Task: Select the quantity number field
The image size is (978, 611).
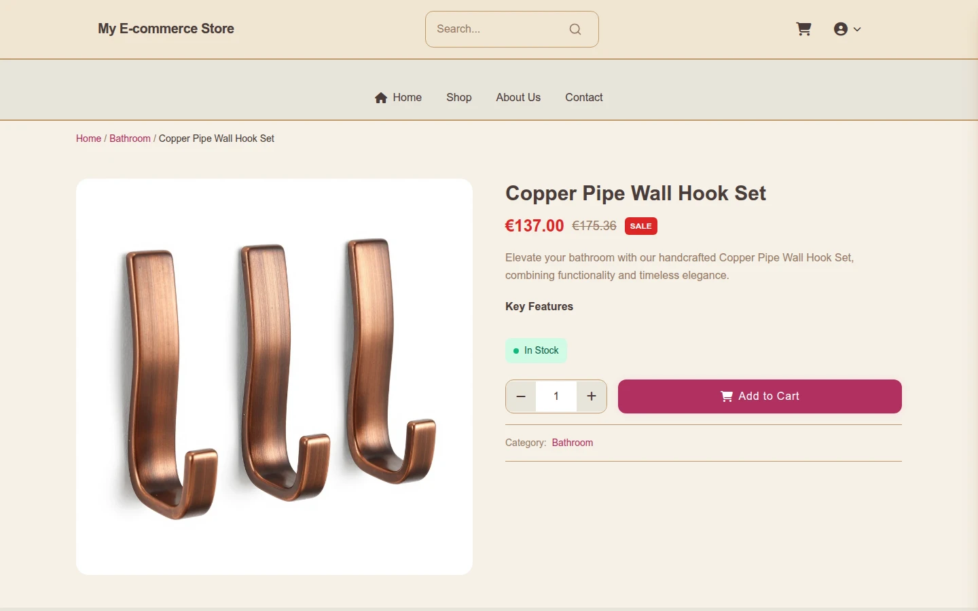Action: pyautogui.click(x=556, y=396)
